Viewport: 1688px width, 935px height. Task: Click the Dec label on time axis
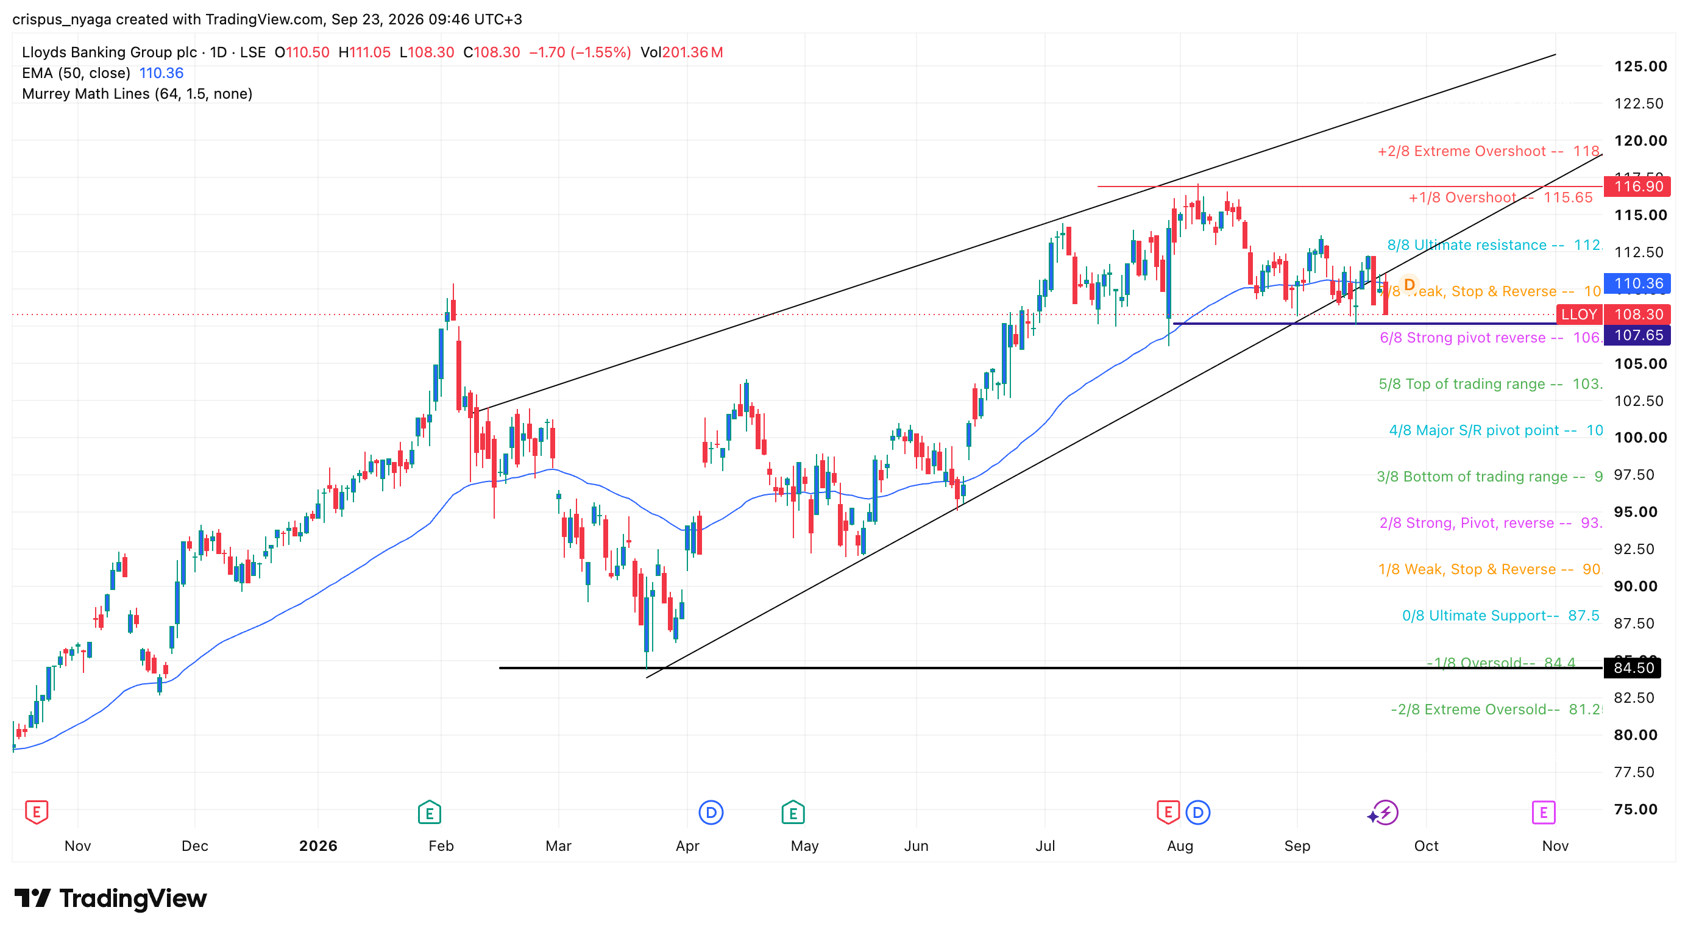(195, 847)
